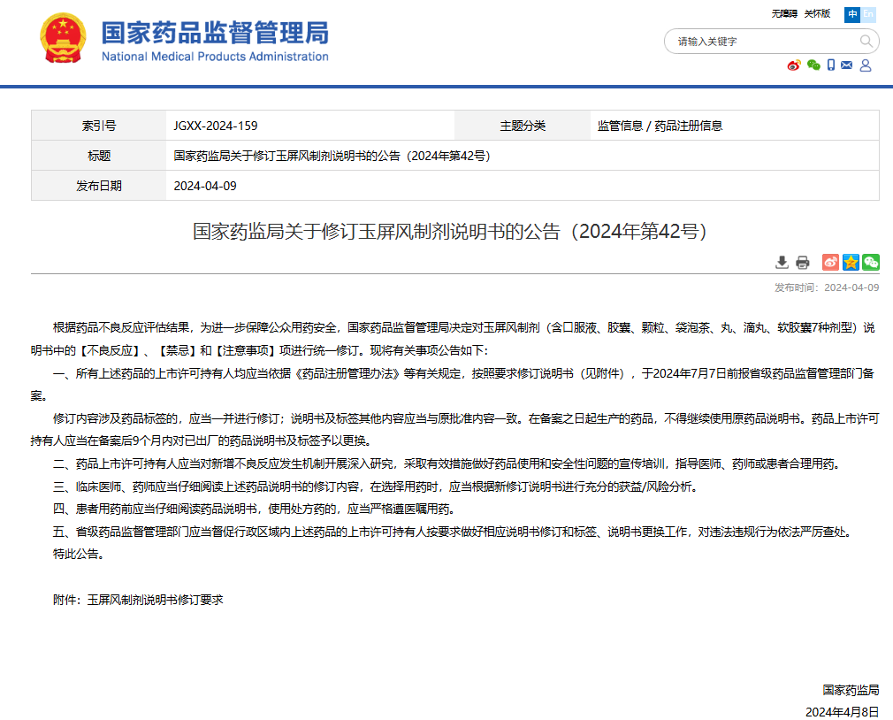Switch language to En
Viewport: 893px width, 720px height.
click(x=869, y=14)
